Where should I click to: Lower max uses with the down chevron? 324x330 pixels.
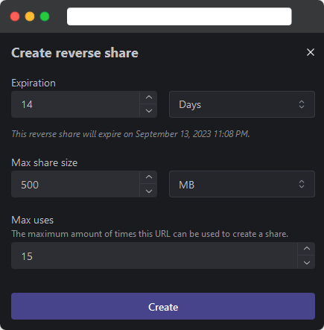click(x=307, y=262)
